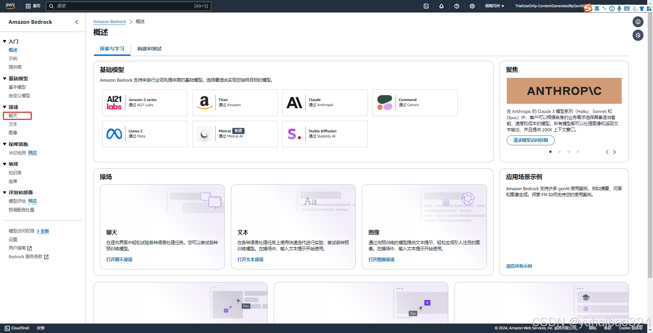Viewport: 653px width, 333px height.
Task: Click the AWS logo home icon
Action: [x=10, y=6]
